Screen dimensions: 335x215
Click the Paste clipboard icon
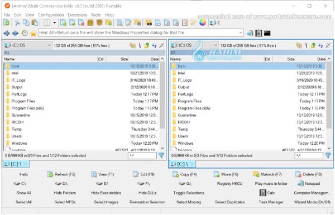coord(35,22)
